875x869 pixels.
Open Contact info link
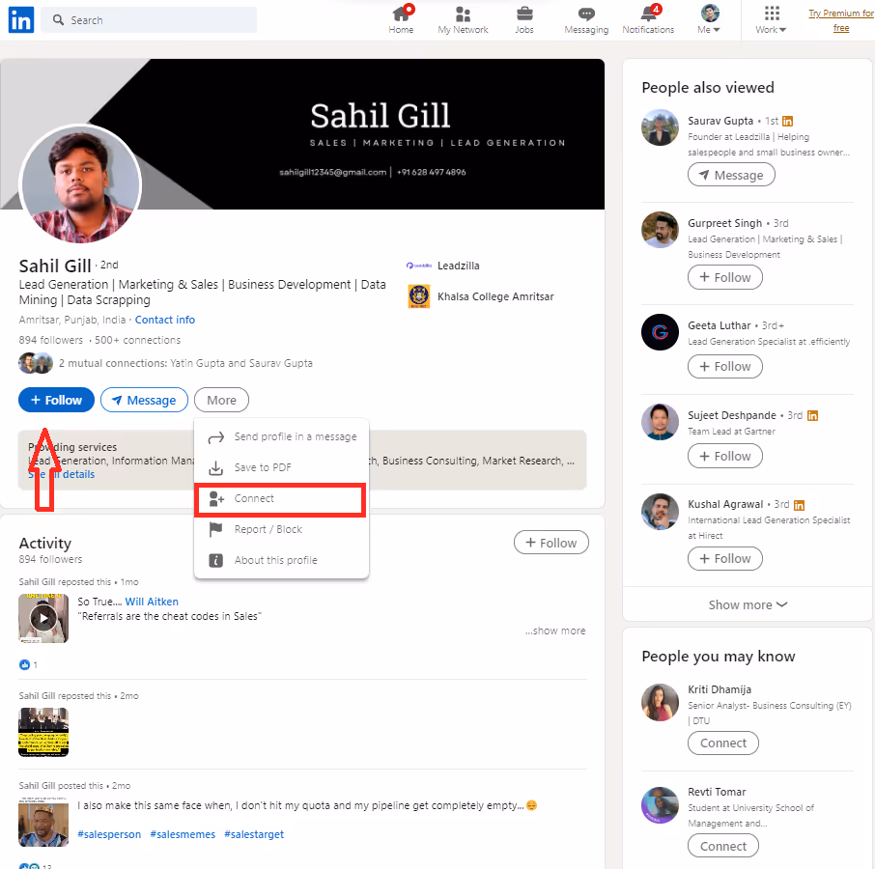pyautogui.click(x=164, y=320)
